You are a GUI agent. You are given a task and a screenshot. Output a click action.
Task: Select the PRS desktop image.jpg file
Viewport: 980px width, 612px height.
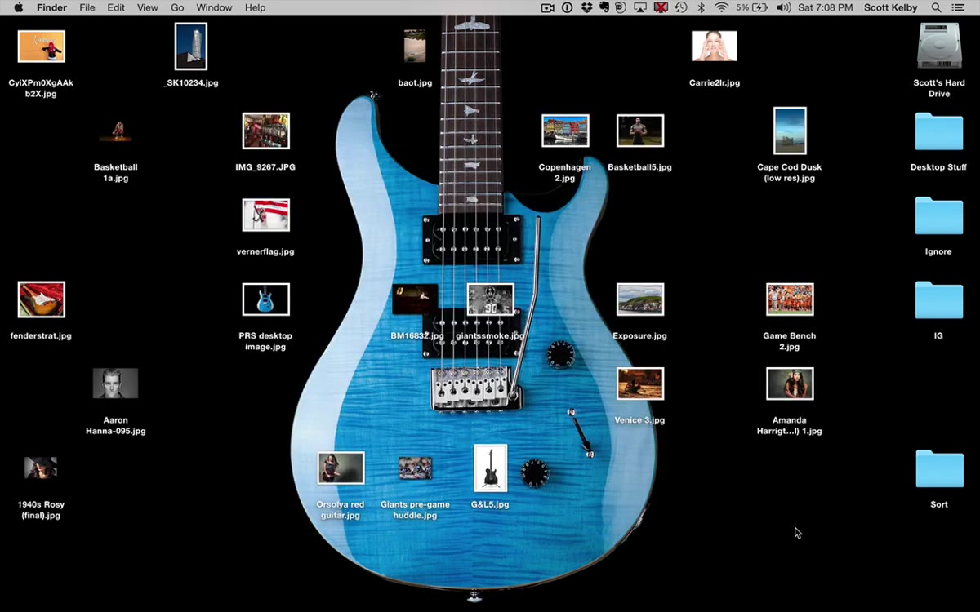265,299
